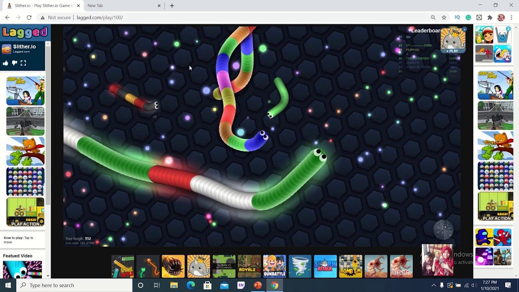The height and width of the screenshot is (292, 519).
Task: Click the volume speaker icon in tray
Action: coord(474,285)
